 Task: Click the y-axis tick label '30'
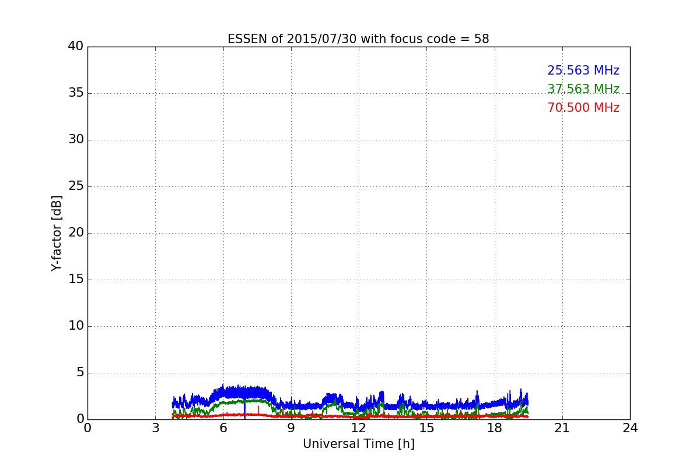76,140
